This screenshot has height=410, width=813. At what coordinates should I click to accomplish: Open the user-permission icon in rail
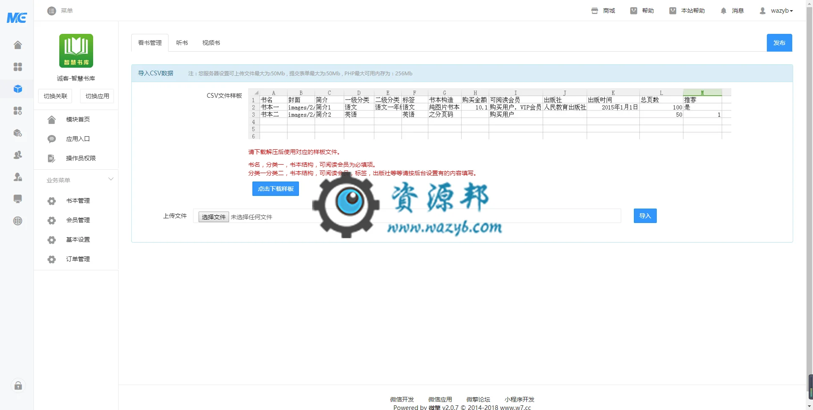(x=18, y=177)
